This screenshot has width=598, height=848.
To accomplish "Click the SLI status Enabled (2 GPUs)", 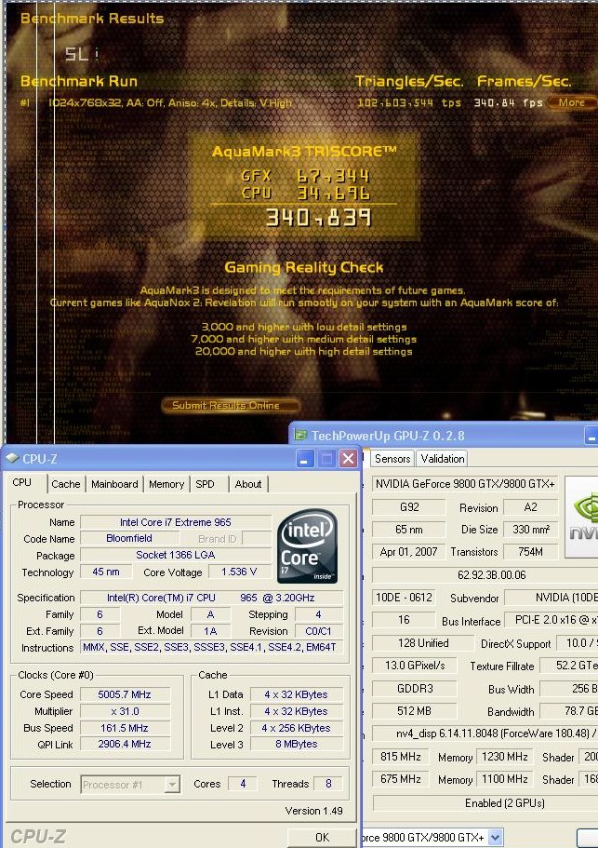I will pos(485,802).
